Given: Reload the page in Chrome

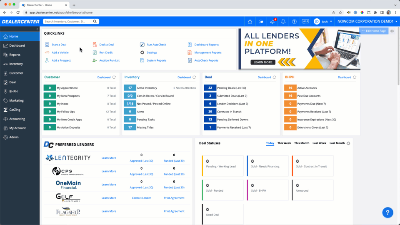Looking at the screenshot, I should 18,12.
